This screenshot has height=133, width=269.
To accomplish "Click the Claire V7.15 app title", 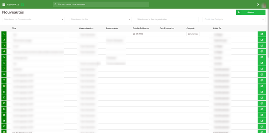I will [13, 5].
